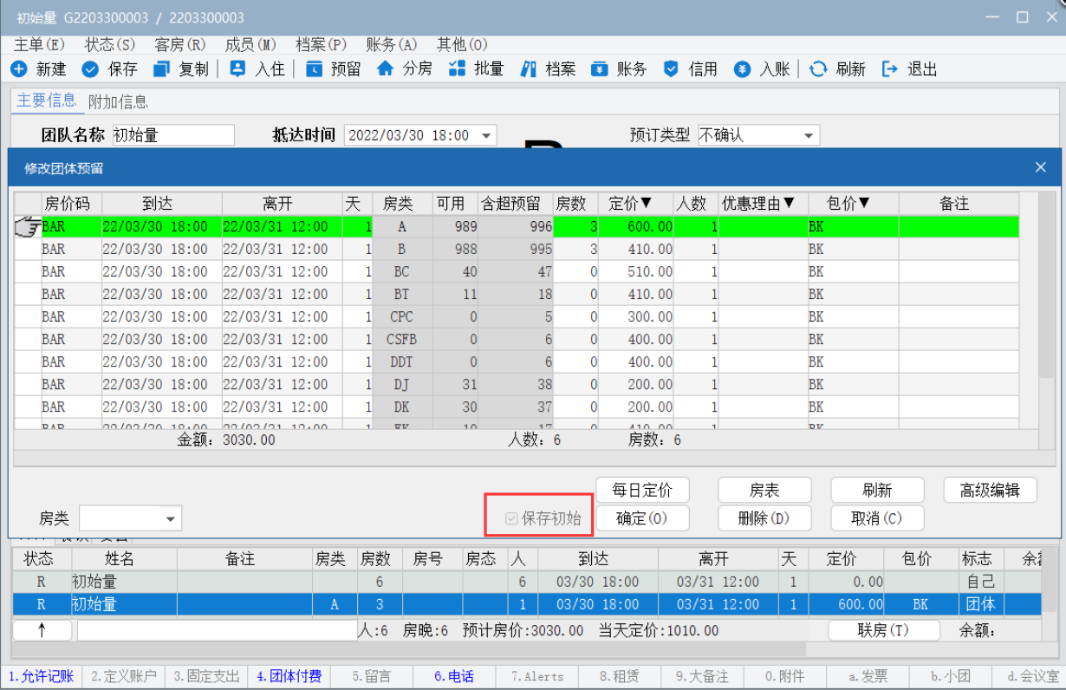The image size is (1066, 690).
Task: Select the room type BC row
Action: click(x=517, y=271)
